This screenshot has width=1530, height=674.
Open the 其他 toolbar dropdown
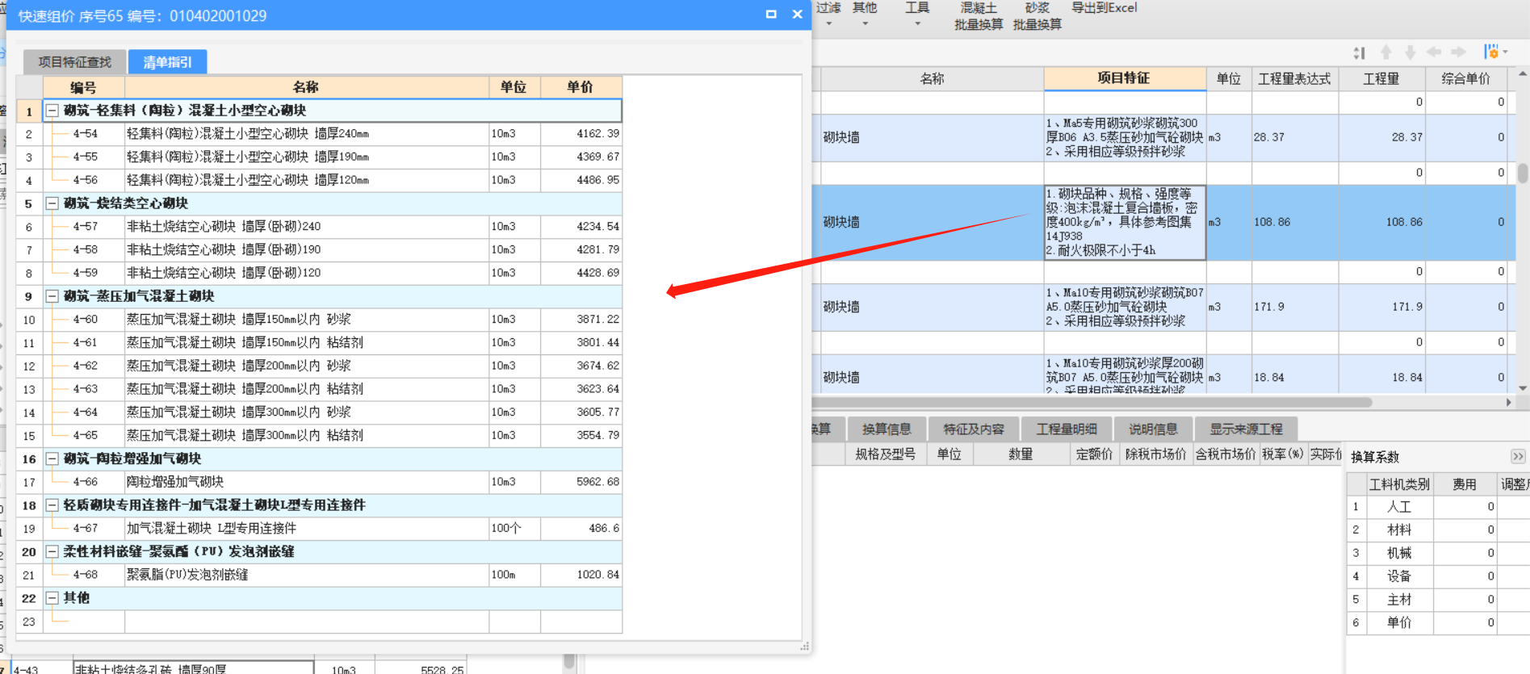865,15
